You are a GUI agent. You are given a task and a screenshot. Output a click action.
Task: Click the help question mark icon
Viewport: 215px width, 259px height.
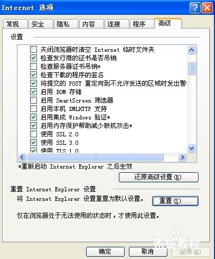click(x=195, y=8)
